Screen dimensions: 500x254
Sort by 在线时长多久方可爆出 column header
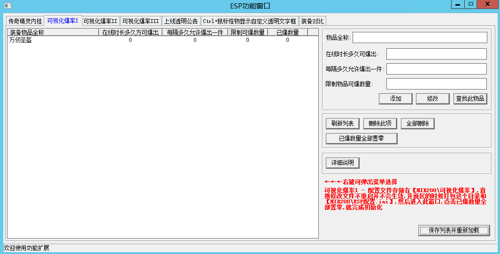click(x=130, y=32)
